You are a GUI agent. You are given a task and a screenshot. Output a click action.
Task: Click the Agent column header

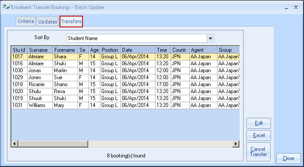(203, 50)
